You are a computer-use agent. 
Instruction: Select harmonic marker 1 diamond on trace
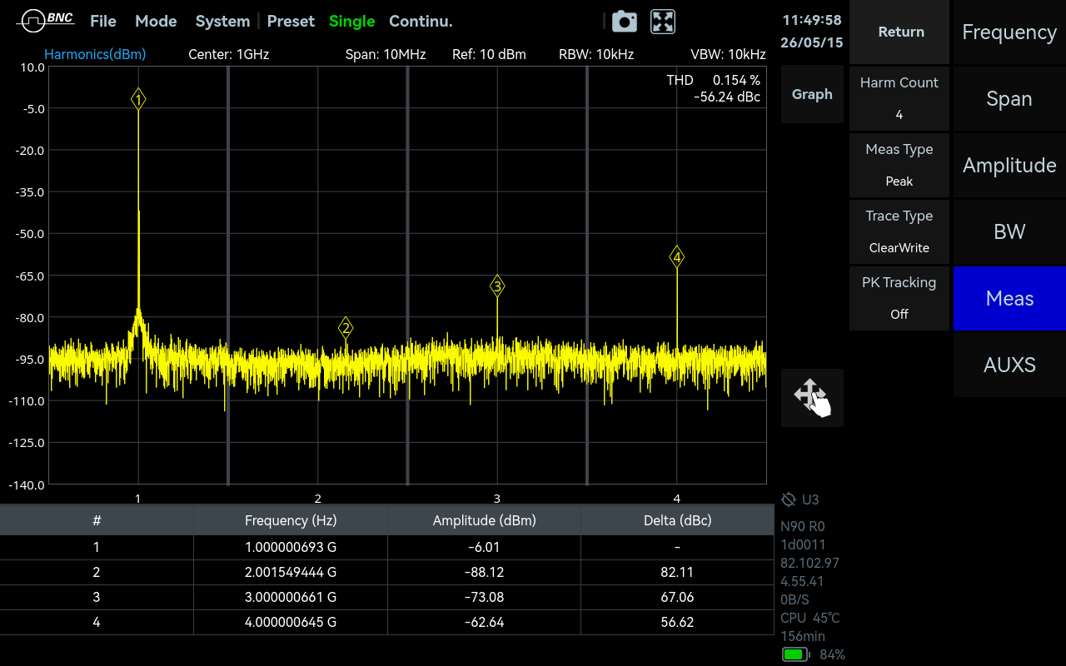click(138, 99)
